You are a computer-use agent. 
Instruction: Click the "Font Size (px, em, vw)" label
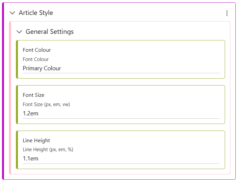click(x=46, y=104)
